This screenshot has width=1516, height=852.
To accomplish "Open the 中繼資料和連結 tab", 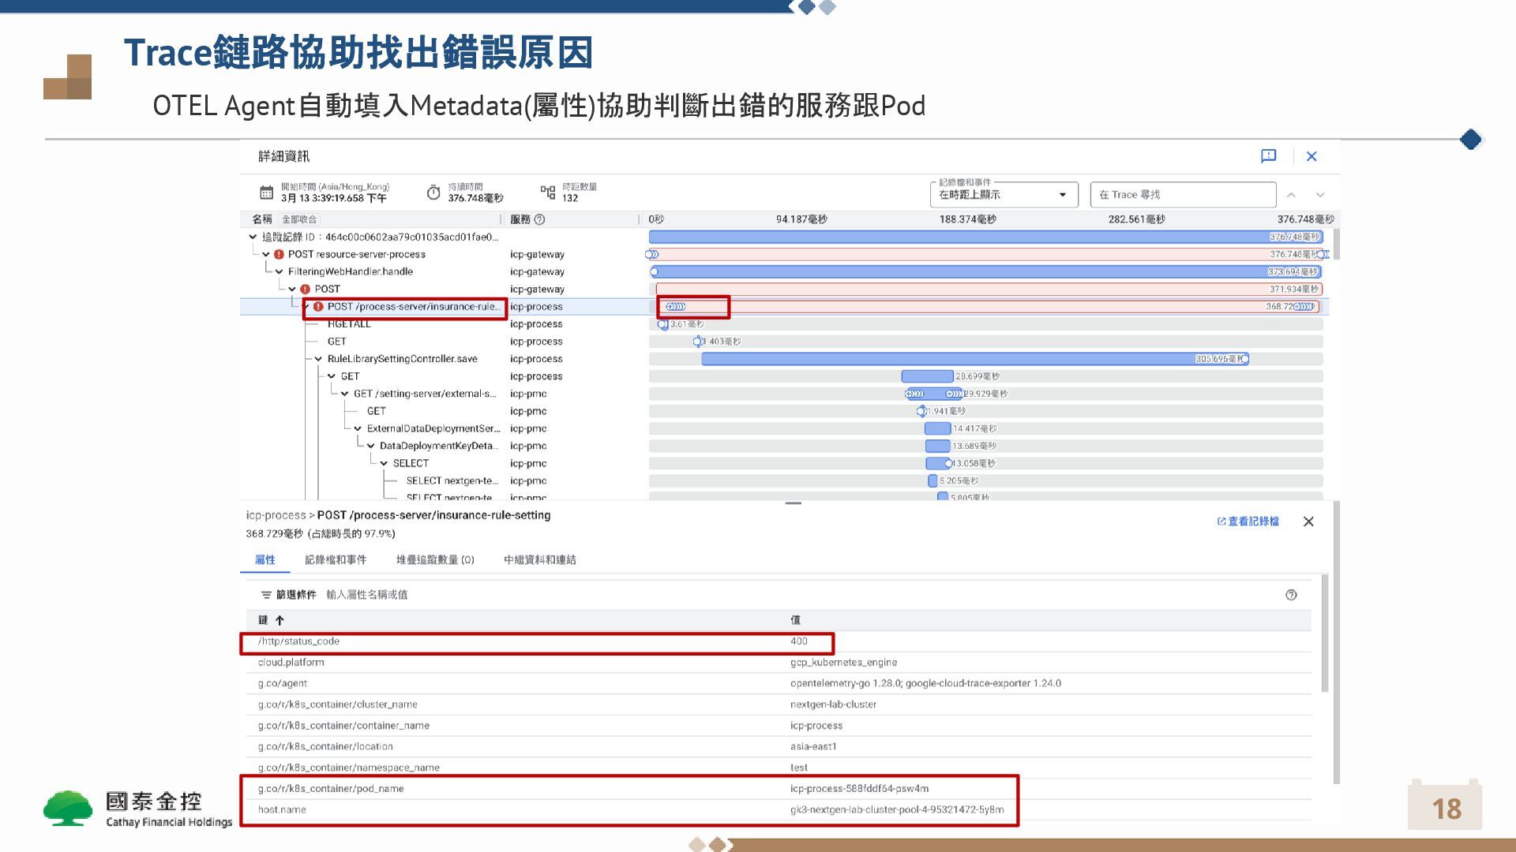I will click(x=539, y=560).
